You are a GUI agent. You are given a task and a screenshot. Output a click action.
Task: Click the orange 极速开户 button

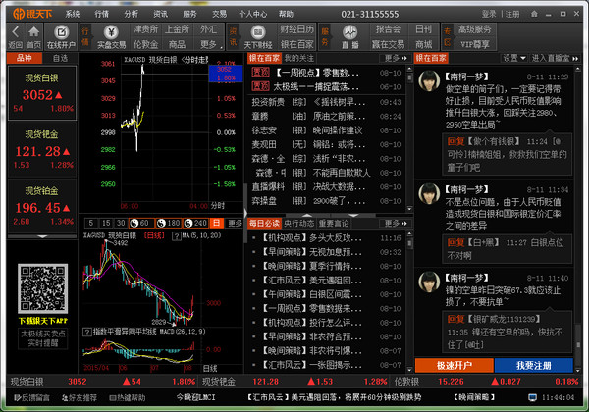[x=455, y=366]
